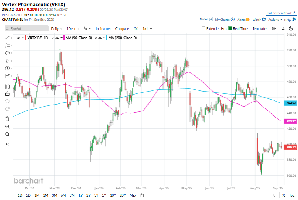Open VRTX.BZ series options menu
The width and height of the screenshot is (298, 200).
[x=23, y=38]
